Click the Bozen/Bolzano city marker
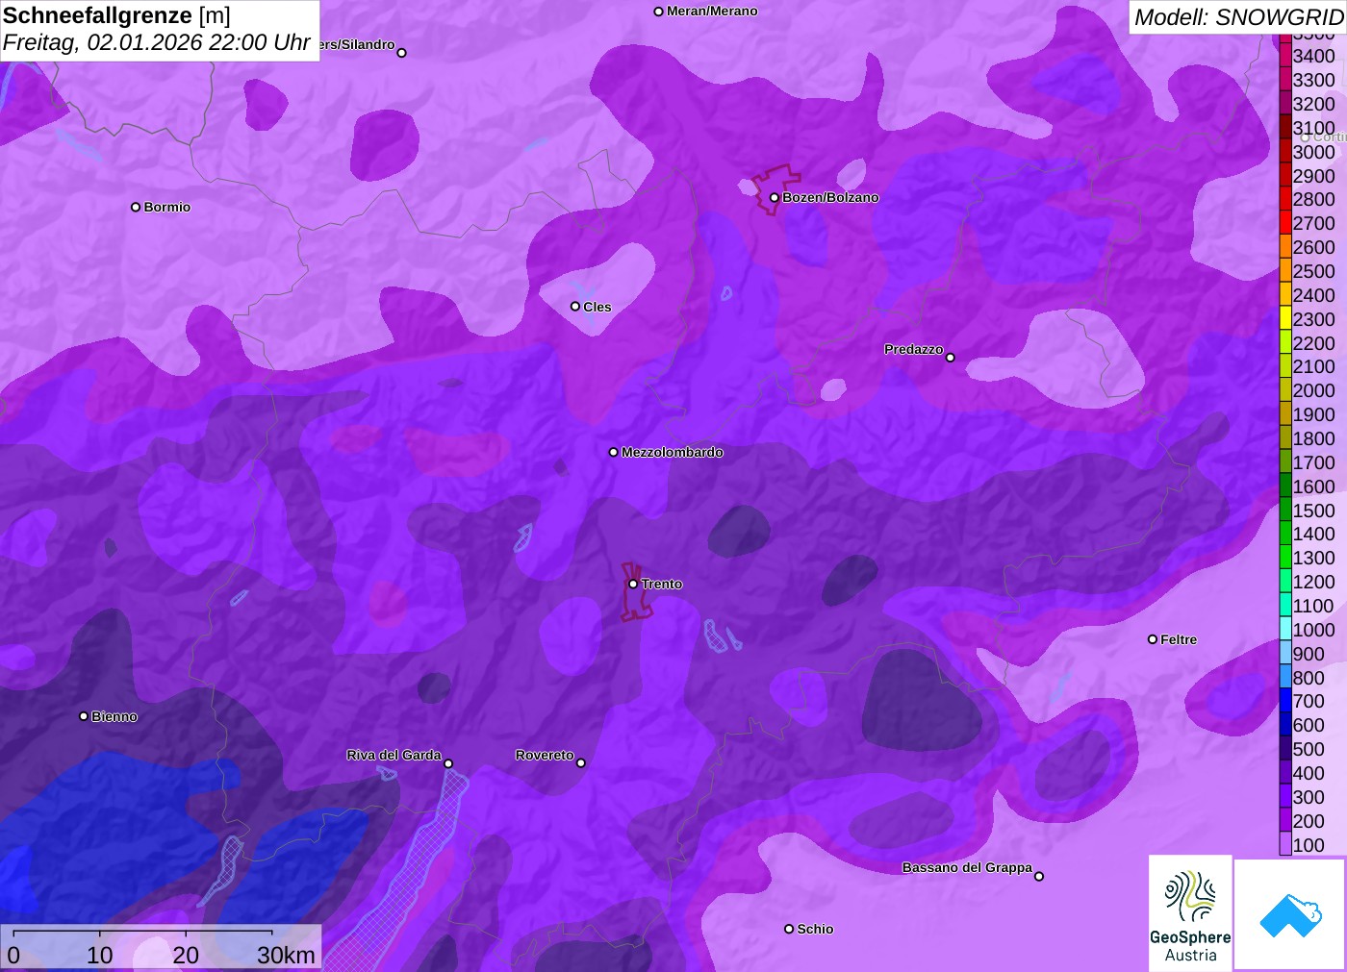The height and width of the screenshot is (972, 1347). pyautogui.click(x=774, y=197)
